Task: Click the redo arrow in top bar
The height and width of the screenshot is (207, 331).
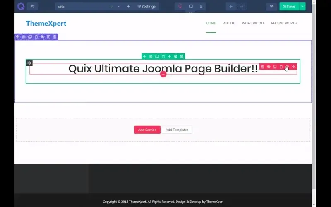Action: coord(242,6)
